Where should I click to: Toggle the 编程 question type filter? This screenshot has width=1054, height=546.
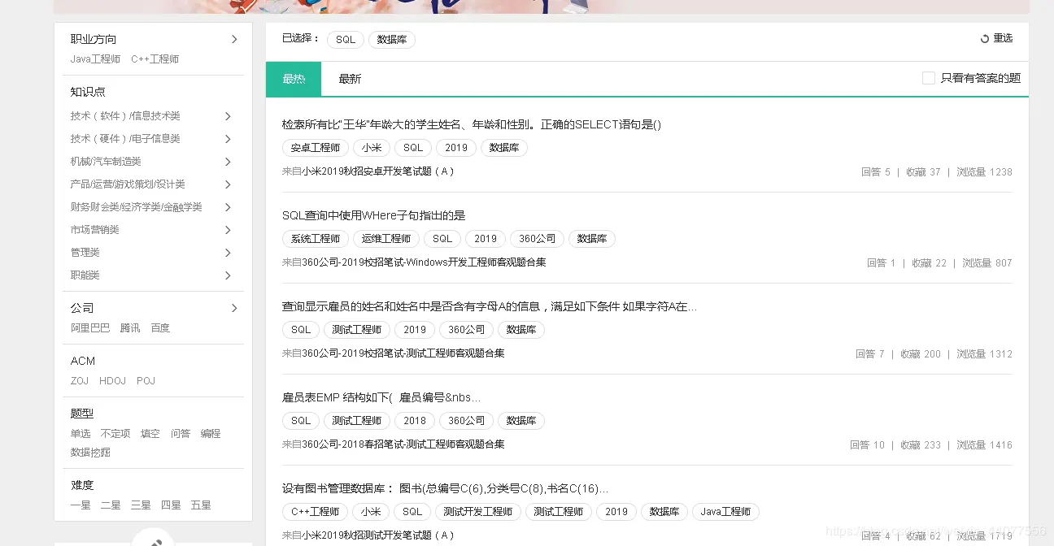click(x=210, y=433)
